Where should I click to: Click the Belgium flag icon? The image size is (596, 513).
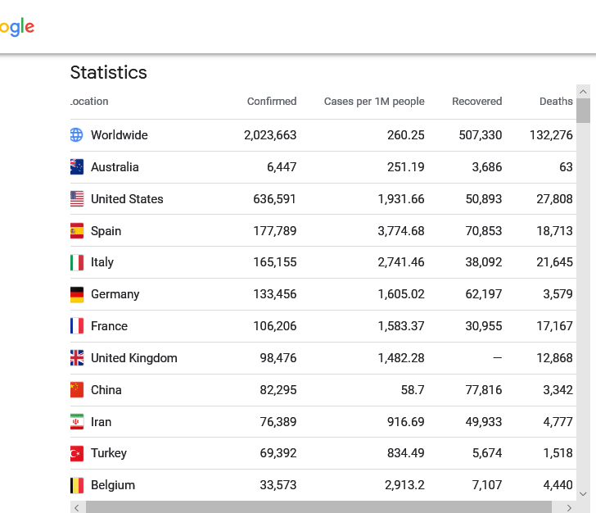pyautogui.click(x=77, y=485)
